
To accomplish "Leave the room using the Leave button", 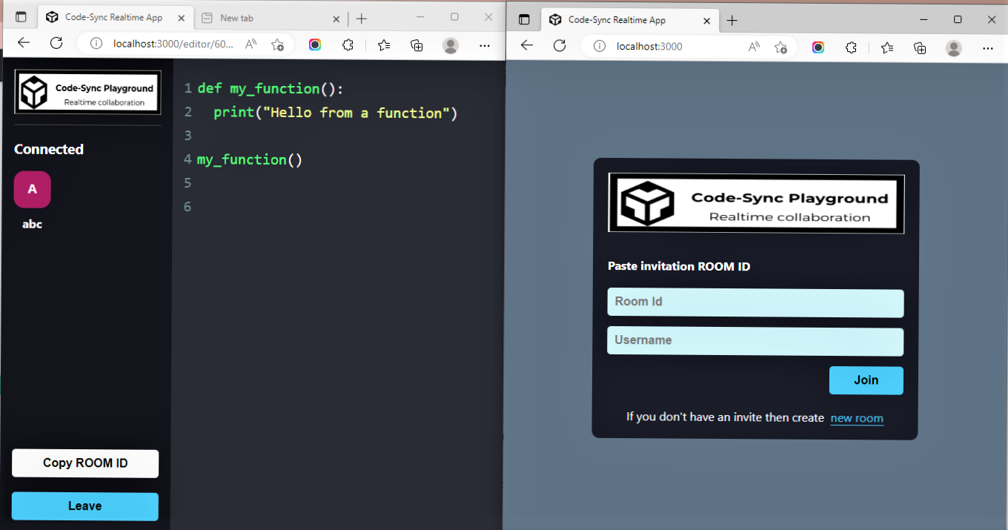I will [x=85, y=506].
